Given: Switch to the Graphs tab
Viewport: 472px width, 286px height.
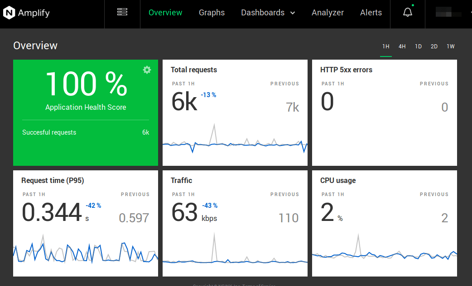Looking at the screenshot, I should [212, 13].
